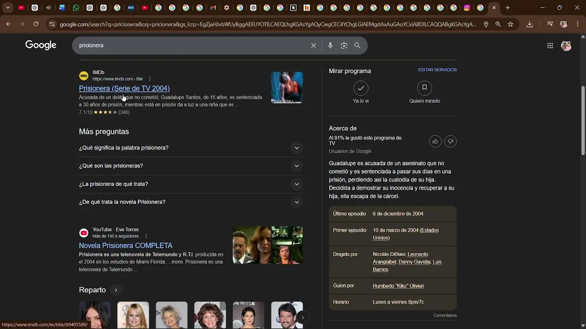586x329 pixels.
Task: Click the YouTube red site icon in results
Action: click(x=84, y=233)
